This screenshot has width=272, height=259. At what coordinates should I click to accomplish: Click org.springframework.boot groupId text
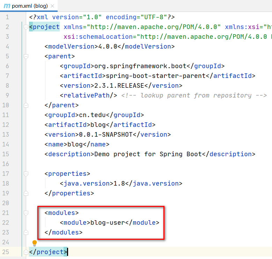pos(140,66)
